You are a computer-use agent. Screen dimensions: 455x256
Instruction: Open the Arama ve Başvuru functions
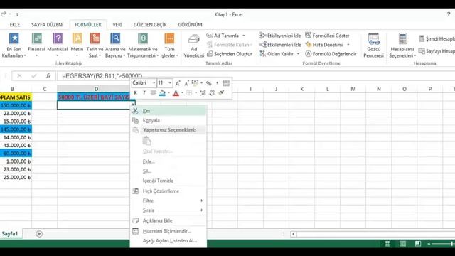click(x=115, y=46)
